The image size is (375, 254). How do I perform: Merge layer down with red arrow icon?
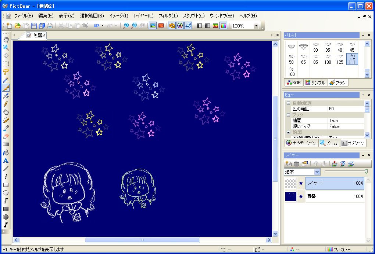click(335, 163)
